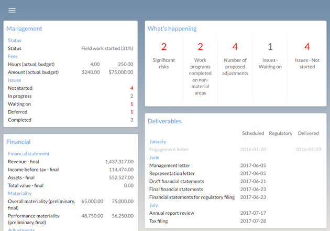Click the Issues - Not started tile
The height and width of the screenshot is (231, 330).
[x=307, y=58]
